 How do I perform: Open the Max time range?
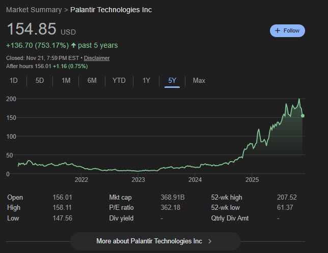coord(199,80)
